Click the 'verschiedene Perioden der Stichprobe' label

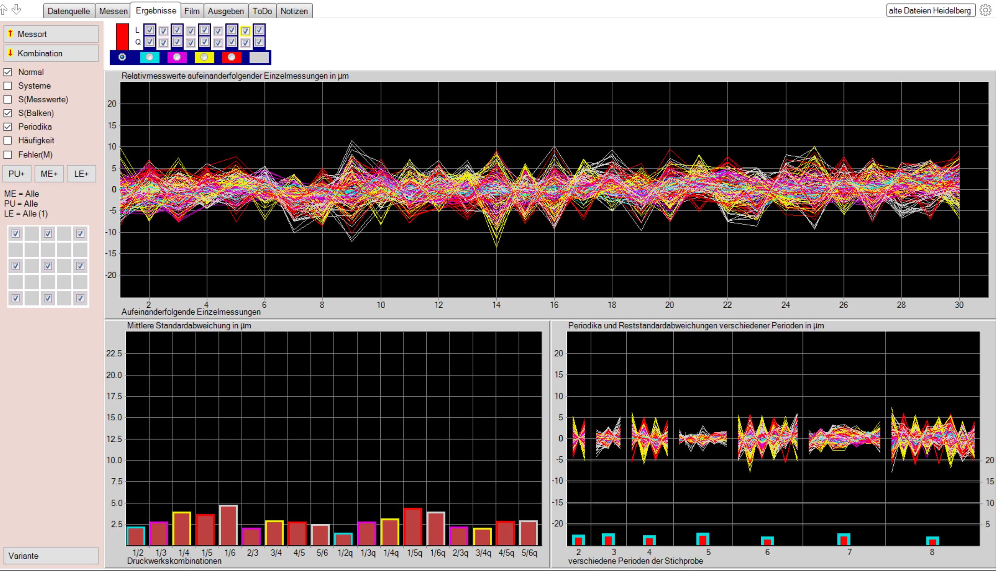[x=636, y=561]
